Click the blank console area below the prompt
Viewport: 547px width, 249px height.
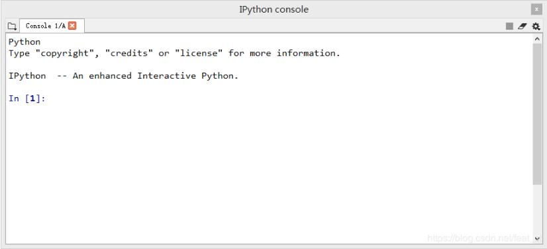tap(269, 170)
